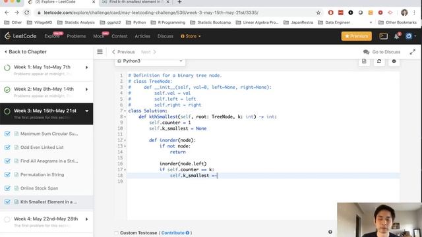Toggle the Online Stock Span checkbox
This screenshot has height=237, width=422.
[7, 188]
